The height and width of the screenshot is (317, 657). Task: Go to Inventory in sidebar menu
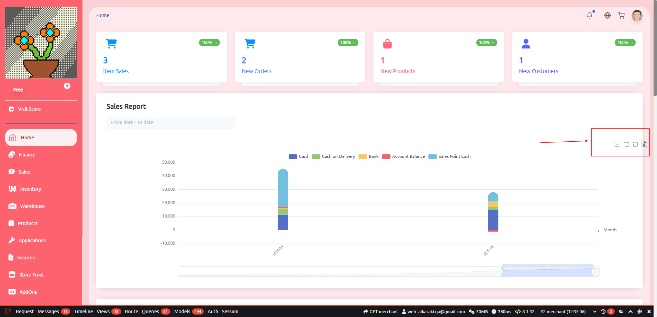30,189
